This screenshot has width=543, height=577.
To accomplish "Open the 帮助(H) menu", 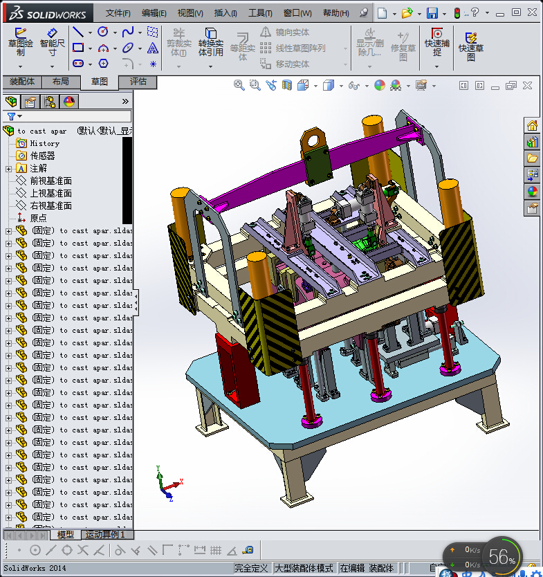I will click(x=336, y=13).
